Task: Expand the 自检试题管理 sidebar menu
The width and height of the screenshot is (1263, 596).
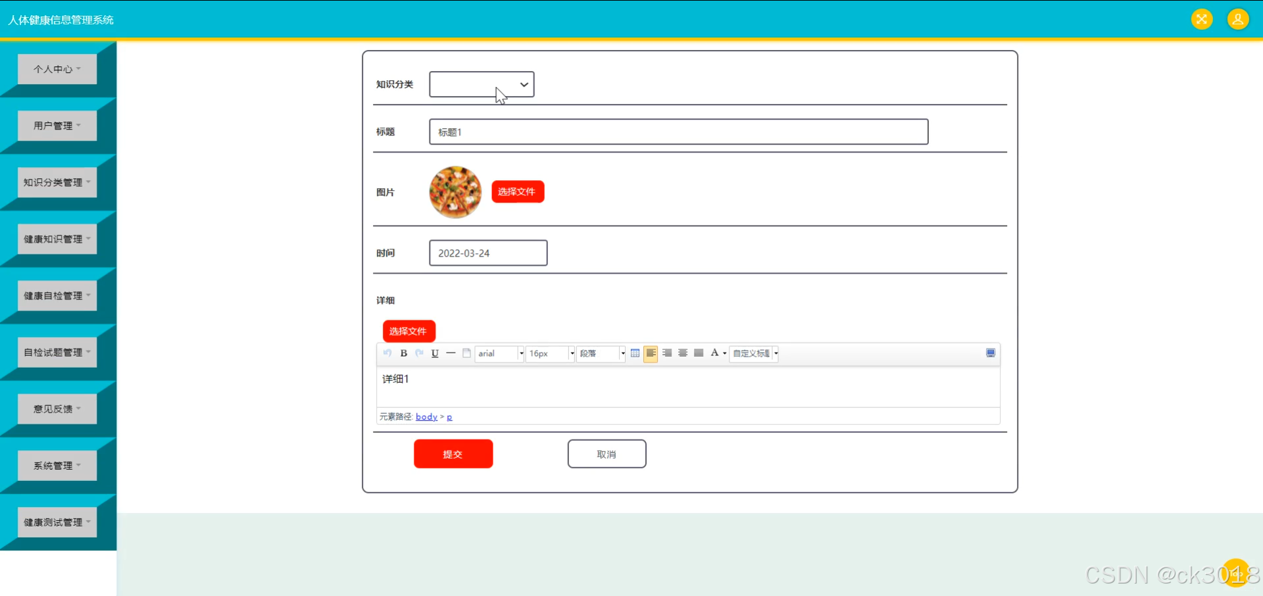Action: tap(57, 352)
